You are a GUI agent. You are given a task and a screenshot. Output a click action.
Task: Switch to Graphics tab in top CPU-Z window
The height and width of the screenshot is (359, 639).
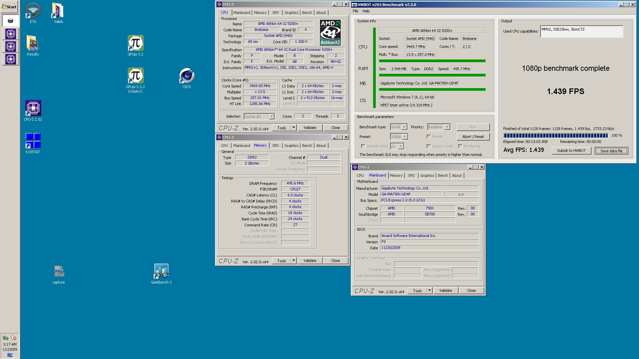click(x=292, y=13)
